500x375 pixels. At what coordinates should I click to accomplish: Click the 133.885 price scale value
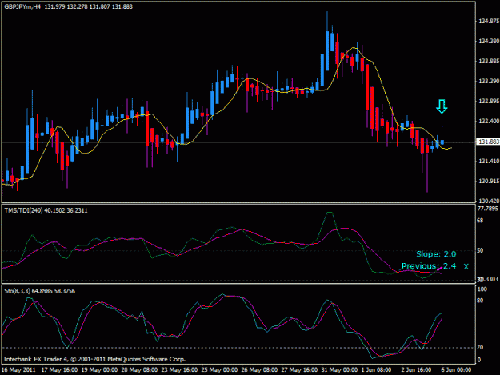(489, 62)
